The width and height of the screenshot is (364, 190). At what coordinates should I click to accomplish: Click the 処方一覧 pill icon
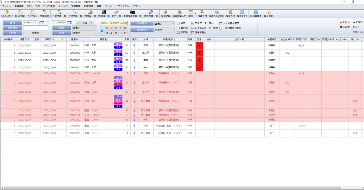pyautogui.click(x=116, y=12)
